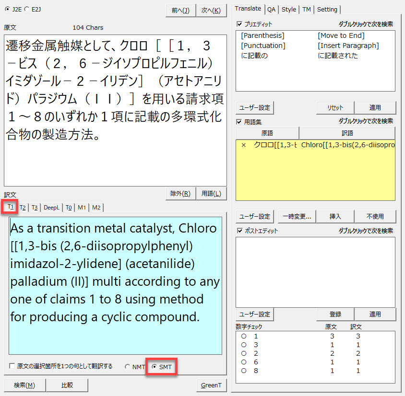Viewport: 405px width, 396px height.
Task: Enable the プリエディット checkbox
Action: (239, 23)
